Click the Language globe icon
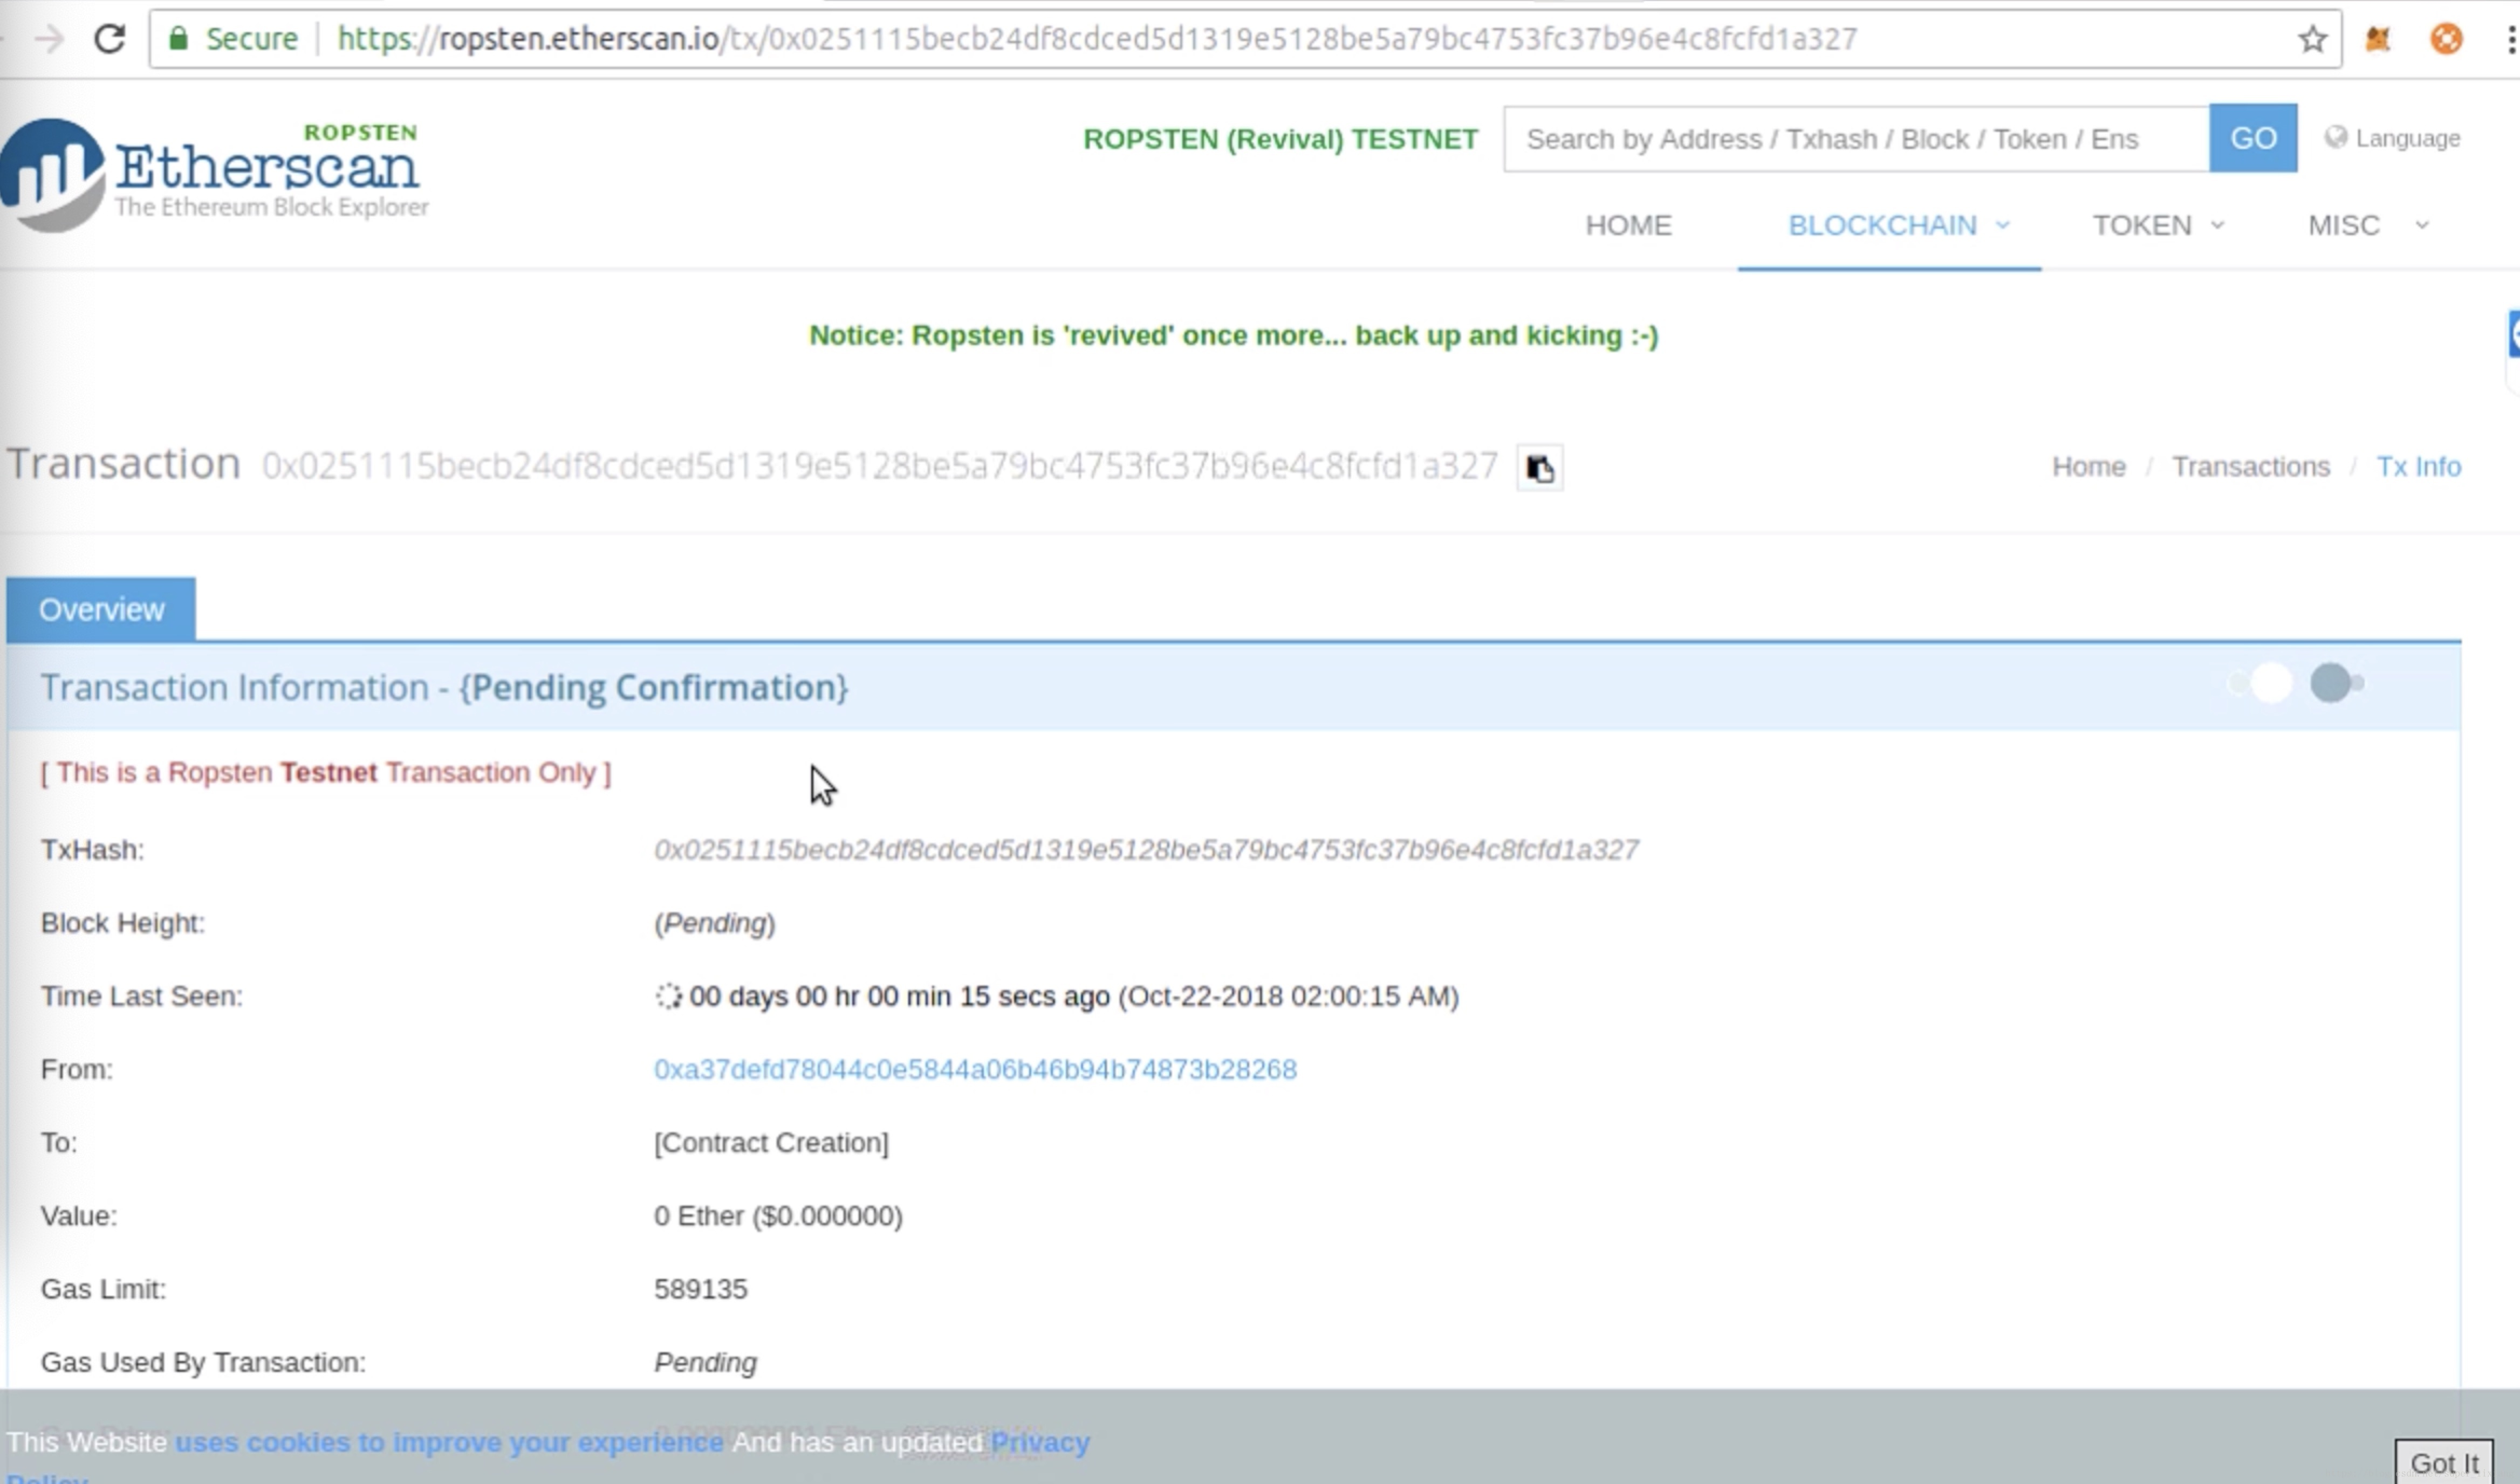 coord(2335,137)
